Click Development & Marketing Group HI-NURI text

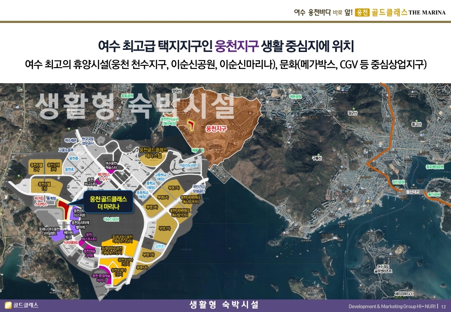[392, 306]
